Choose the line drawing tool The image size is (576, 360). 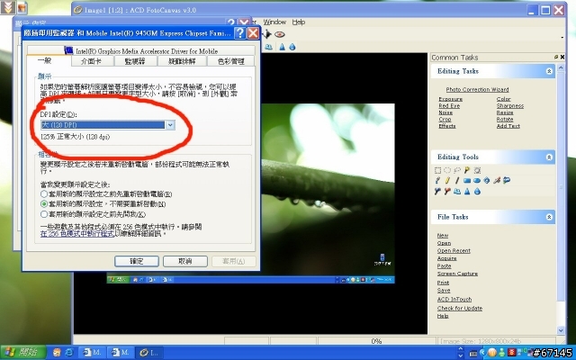(457, 180)
